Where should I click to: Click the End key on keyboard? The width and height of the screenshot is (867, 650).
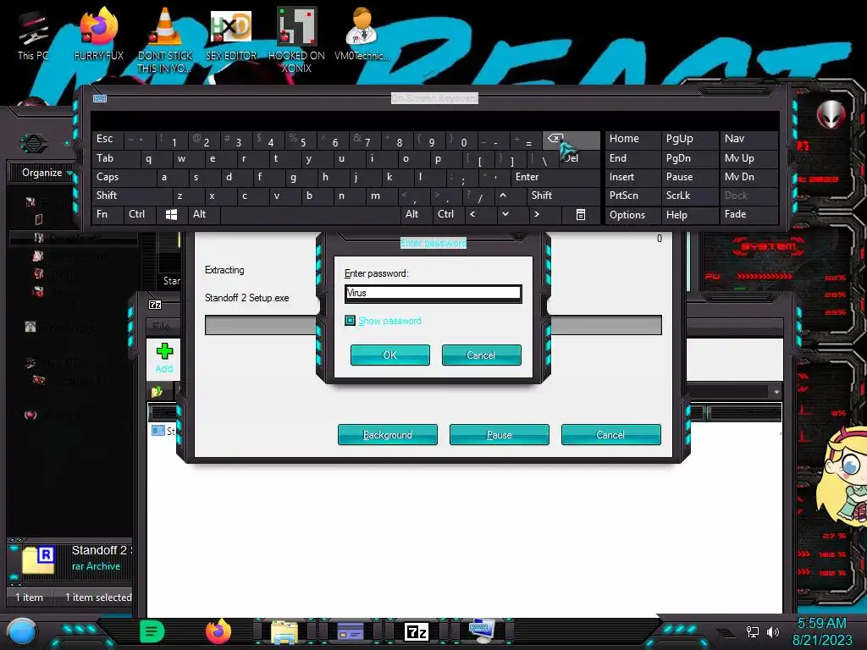[x=632, y=158]
